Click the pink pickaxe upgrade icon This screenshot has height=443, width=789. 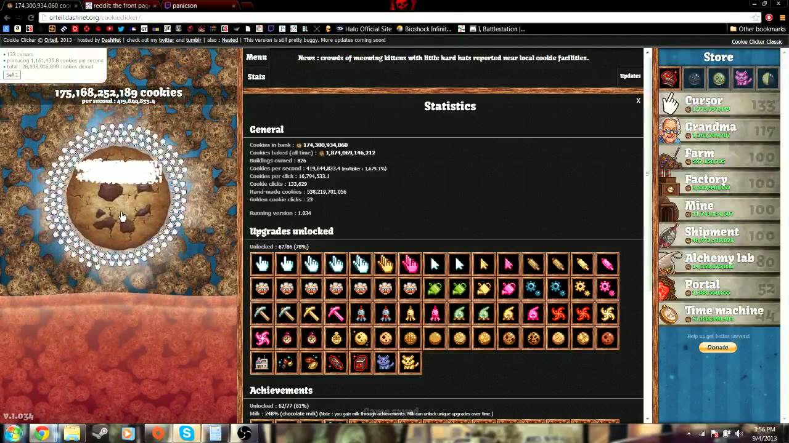point(336,314)
